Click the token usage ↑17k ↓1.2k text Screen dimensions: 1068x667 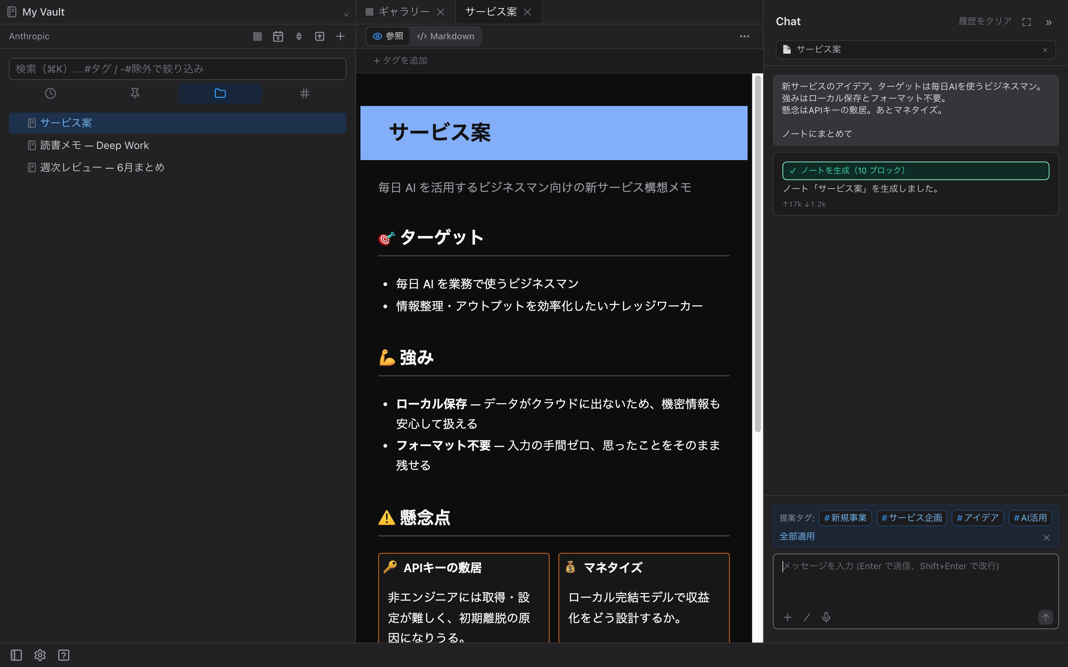(x=804, y=204)
